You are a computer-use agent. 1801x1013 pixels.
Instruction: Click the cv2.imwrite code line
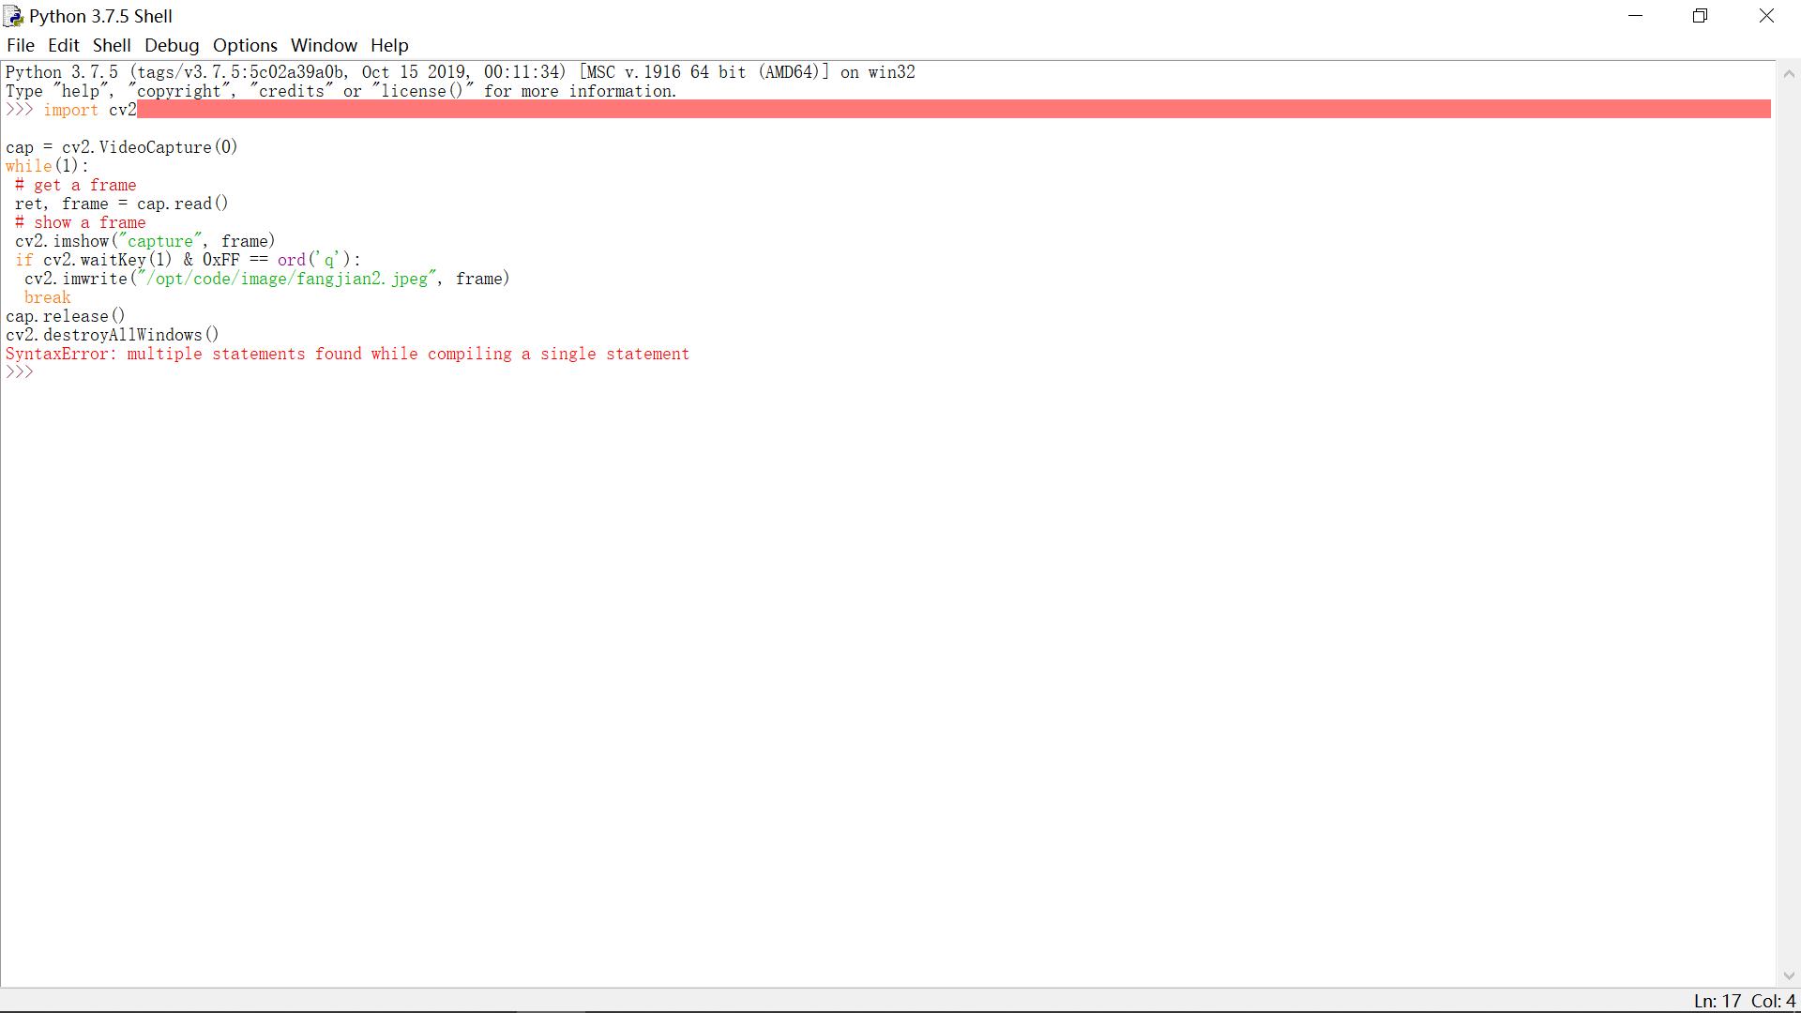267,279
